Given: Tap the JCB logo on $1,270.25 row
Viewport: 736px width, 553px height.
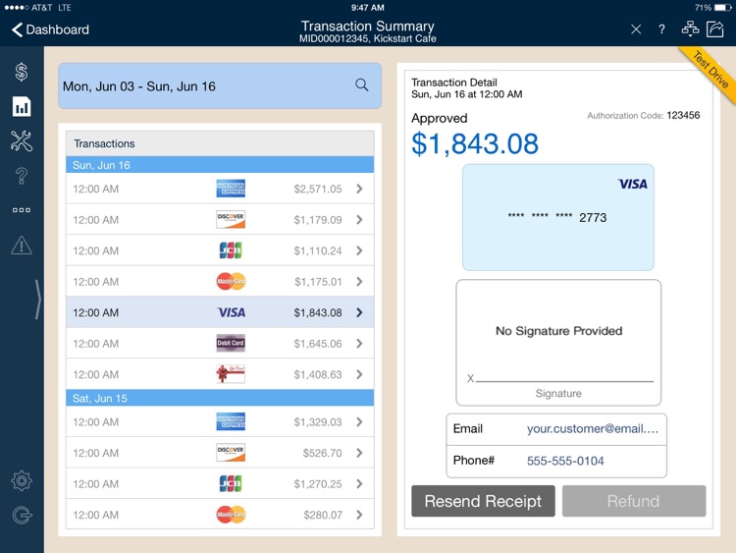Looking at the screenshot, I should pos(231,483).
